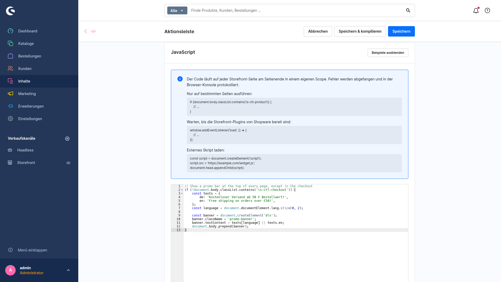501x282 pixels.
Task: Click the admin avatar circle
Action: click(10, 270)
